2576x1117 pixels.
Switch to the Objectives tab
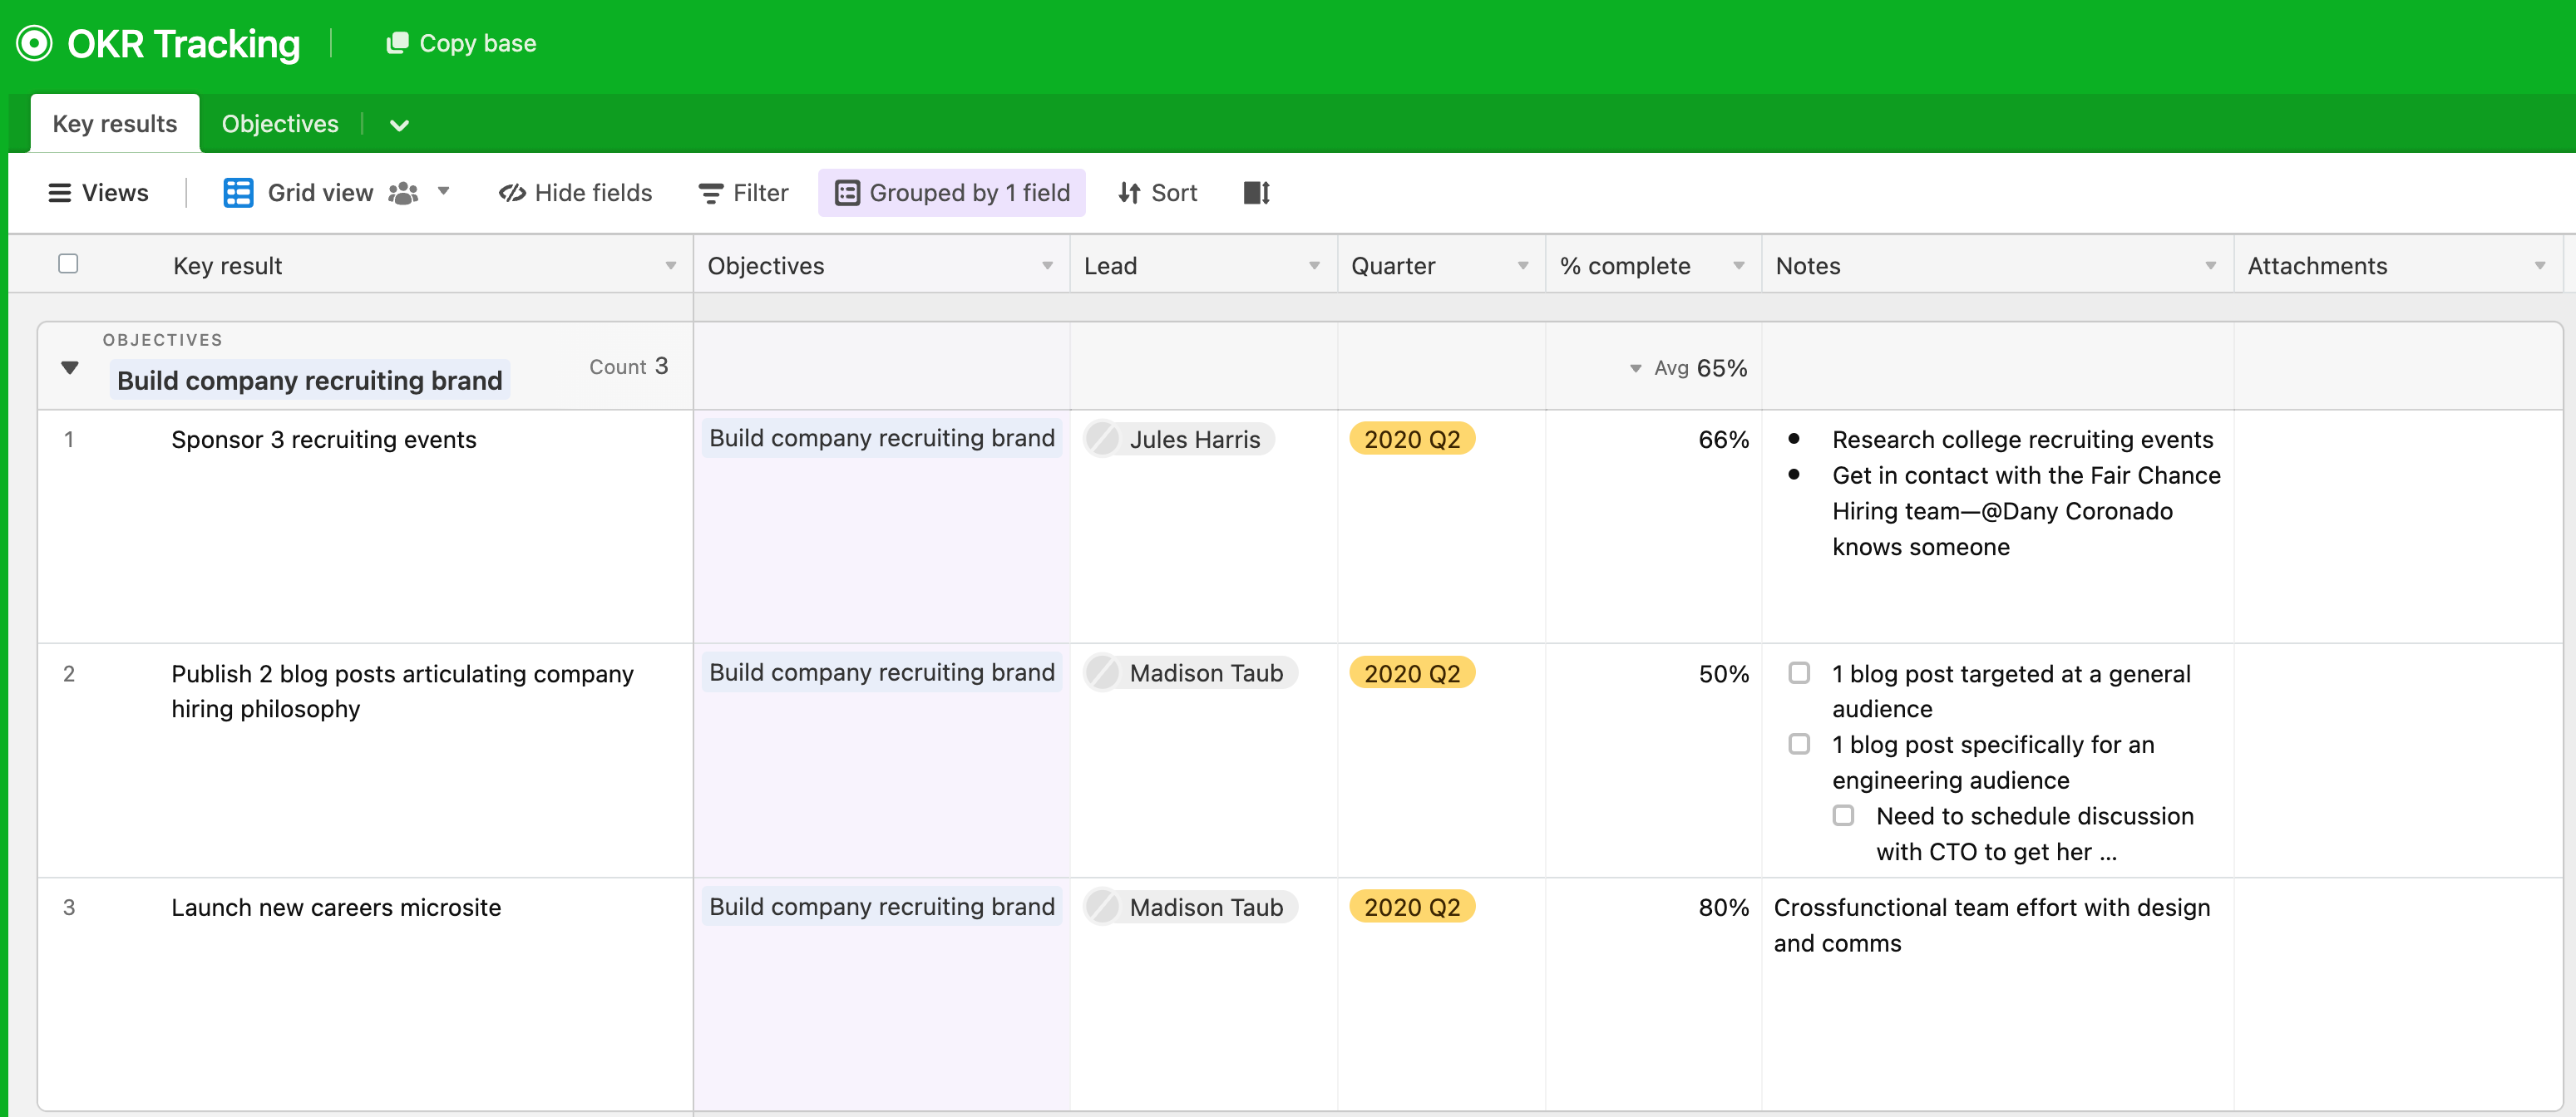[x=280, y=124]
